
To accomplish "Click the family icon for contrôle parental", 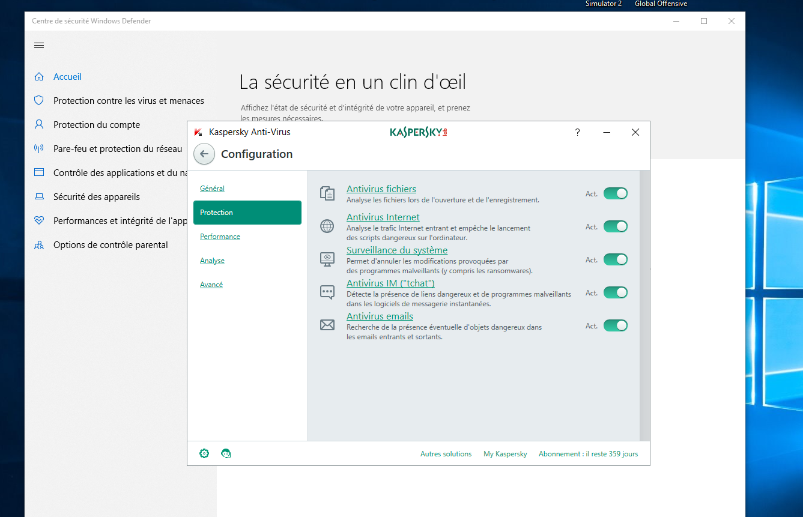I will [39, 245].
